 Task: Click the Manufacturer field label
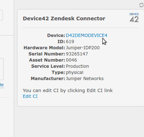click(48, 79)
